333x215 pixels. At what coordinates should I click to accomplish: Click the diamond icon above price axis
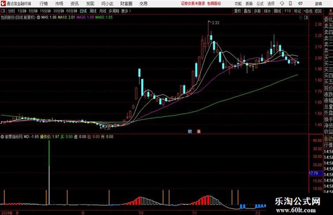coord(301,18)
